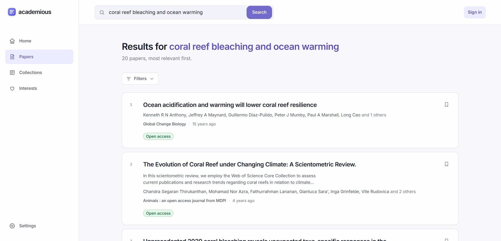501x241 pixels.
Task: Click the '4 years ago' date
Action: tap(243, 201)
